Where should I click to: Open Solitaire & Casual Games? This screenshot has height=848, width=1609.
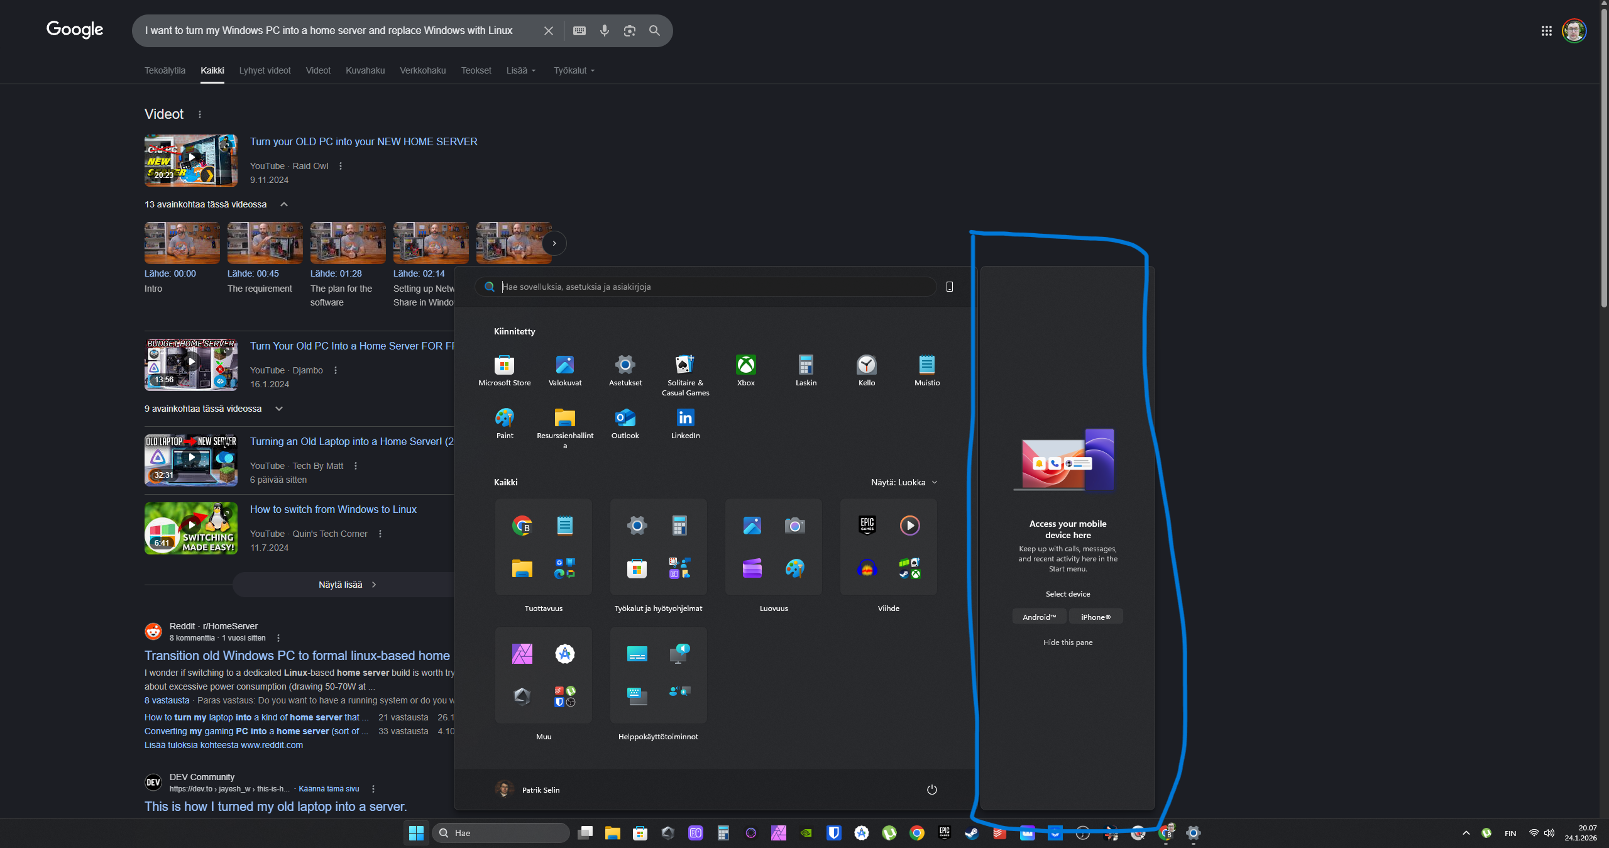click(685, 375)
